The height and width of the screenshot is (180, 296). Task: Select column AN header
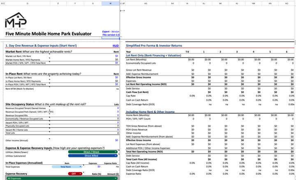[x=270, y=3]
